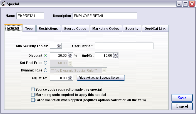Viewport: 196px width, 114px height.
Task: Click the Special window title icon
Action: pos(3,4)
